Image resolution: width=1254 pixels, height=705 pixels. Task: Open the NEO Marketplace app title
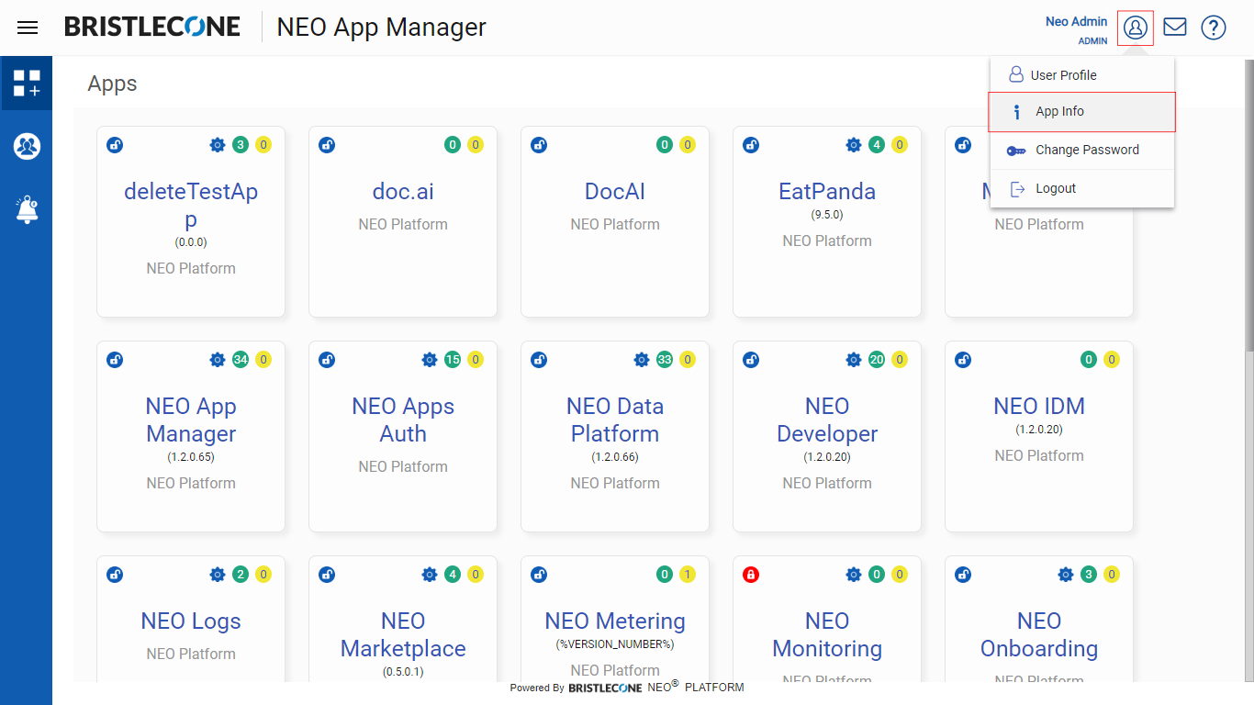[403, 635]
